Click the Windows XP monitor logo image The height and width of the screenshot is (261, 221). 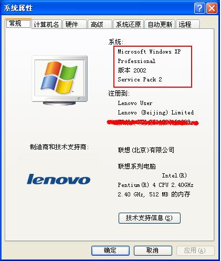point(60,80)
